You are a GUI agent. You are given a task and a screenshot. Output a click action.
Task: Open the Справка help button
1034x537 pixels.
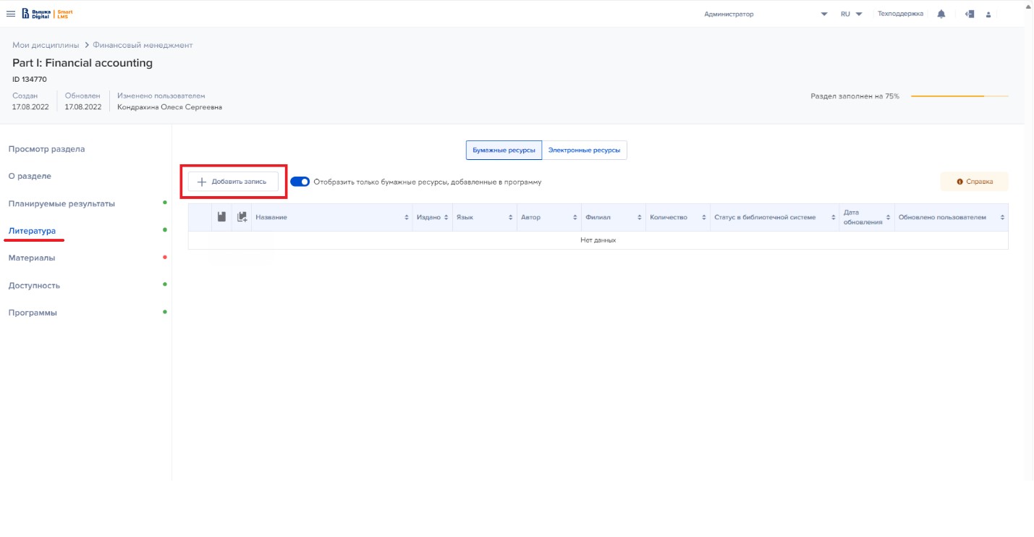(x=974, y=182)
